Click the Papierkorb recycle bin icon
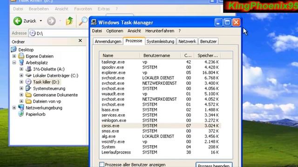 click(x=21, y=114)
